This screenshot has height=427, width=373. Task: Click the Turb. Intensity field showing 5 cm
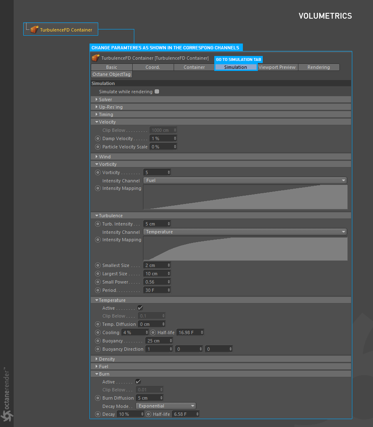tap(157, 224)
